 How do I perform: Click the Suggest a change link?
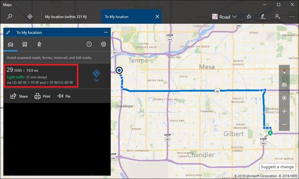[x=277, y=167]
